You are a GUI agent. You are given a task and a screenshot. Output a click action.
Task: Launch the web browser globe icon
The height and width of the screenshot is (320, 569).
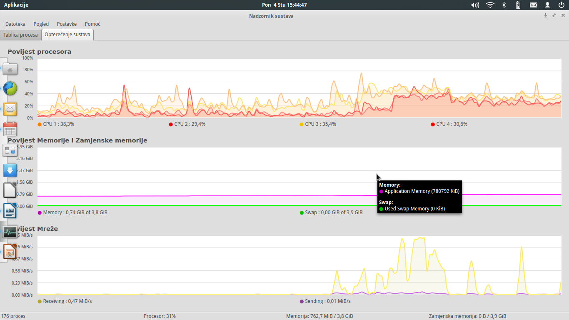(10, 88)
